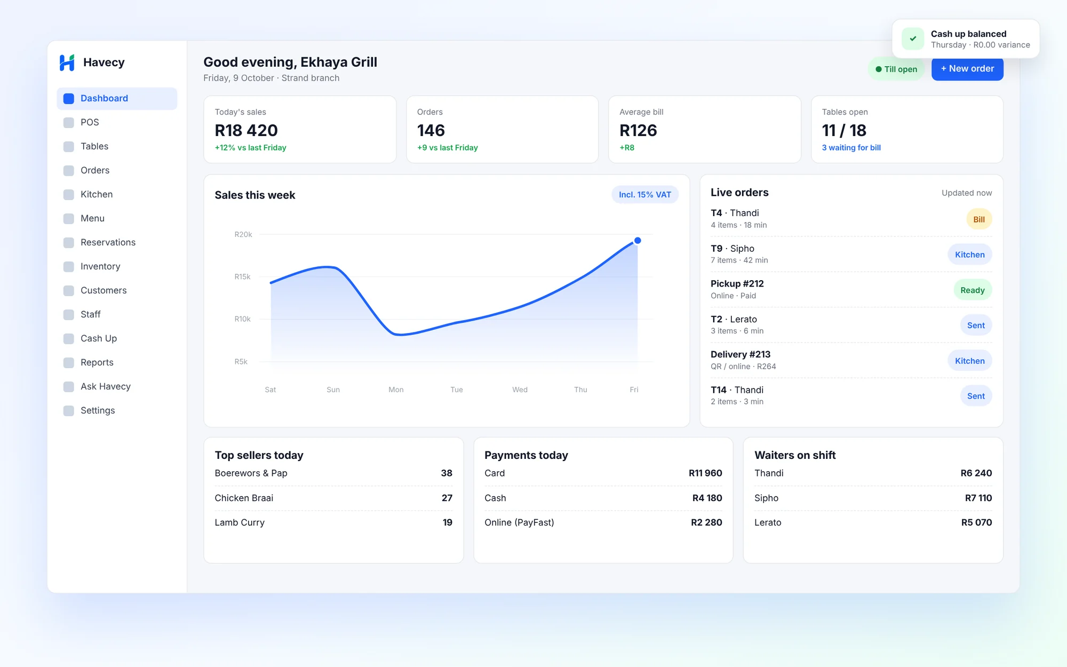Select Reports label in sidebar
The image size is (1067, 667).
[97, 362]
